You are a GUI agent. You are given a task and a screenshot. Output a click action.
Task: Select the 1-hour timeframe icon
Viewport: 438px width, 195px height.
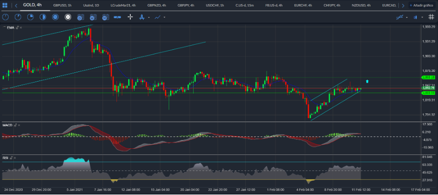click(55, 17)
